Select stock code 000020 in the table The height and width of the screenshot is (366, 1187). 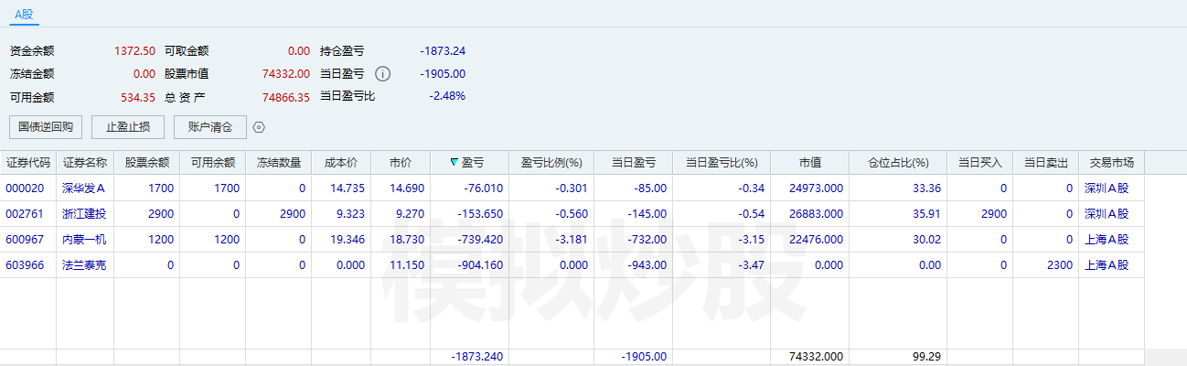pyautogui.click(x=25, y=188)
